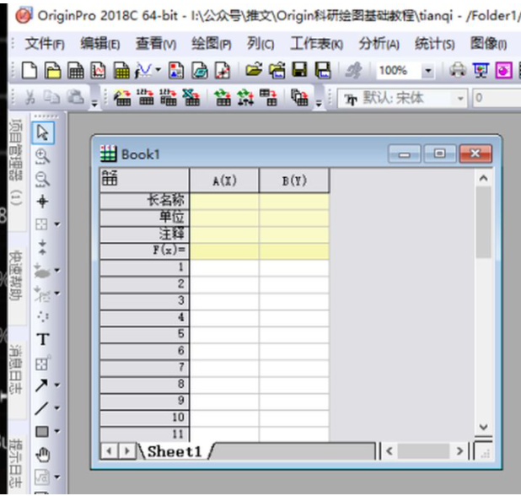
Task: Expand the Arrow tool options arrow
Action: (x=57, y=385)
